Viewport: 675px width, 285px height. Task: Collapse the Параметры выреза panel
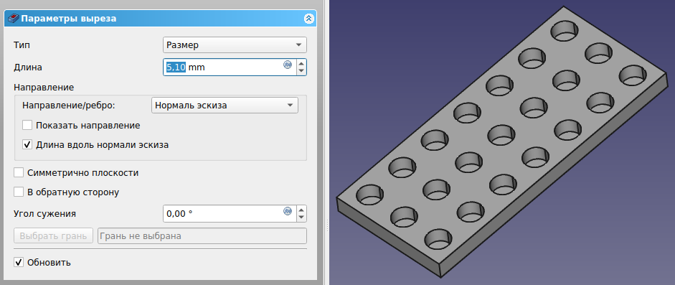[x=308, y=19]
